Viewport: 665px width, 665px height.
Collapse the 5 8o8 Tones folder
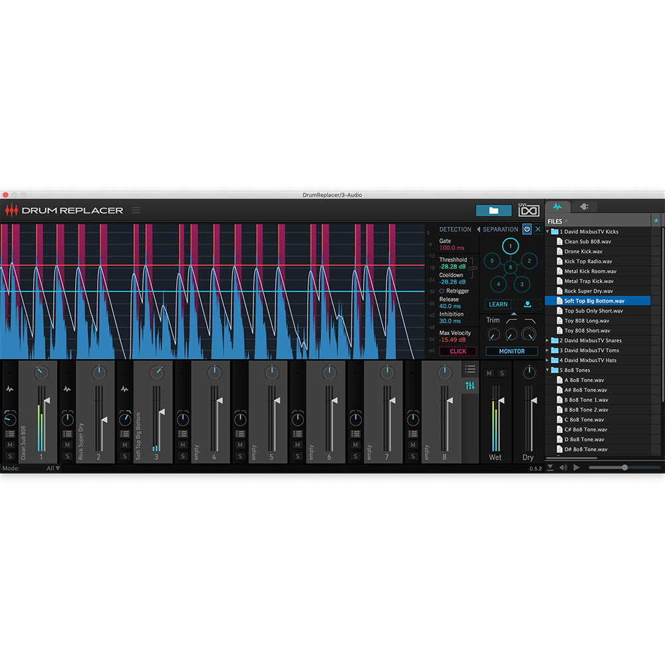tap(547, 370)
